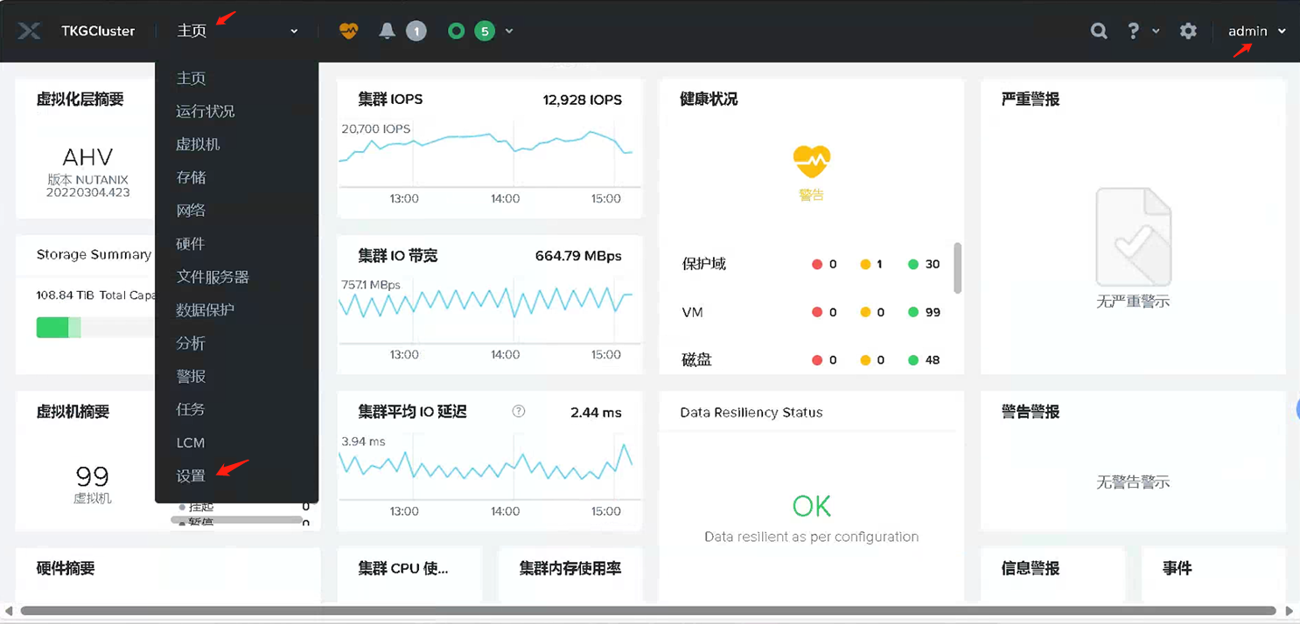
Task: Click the yellow health warning heart icon
Action: 812,161
